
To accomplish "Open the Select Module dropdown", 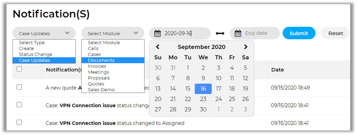I will (113, 33).
